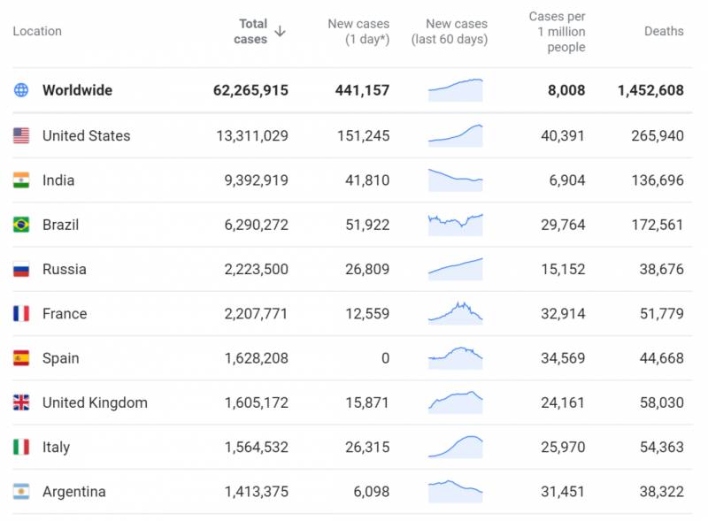The height and width of the screenshot is (521, 708).
Task: Sort by the Total cases arrow
Action: click(281, 31)
